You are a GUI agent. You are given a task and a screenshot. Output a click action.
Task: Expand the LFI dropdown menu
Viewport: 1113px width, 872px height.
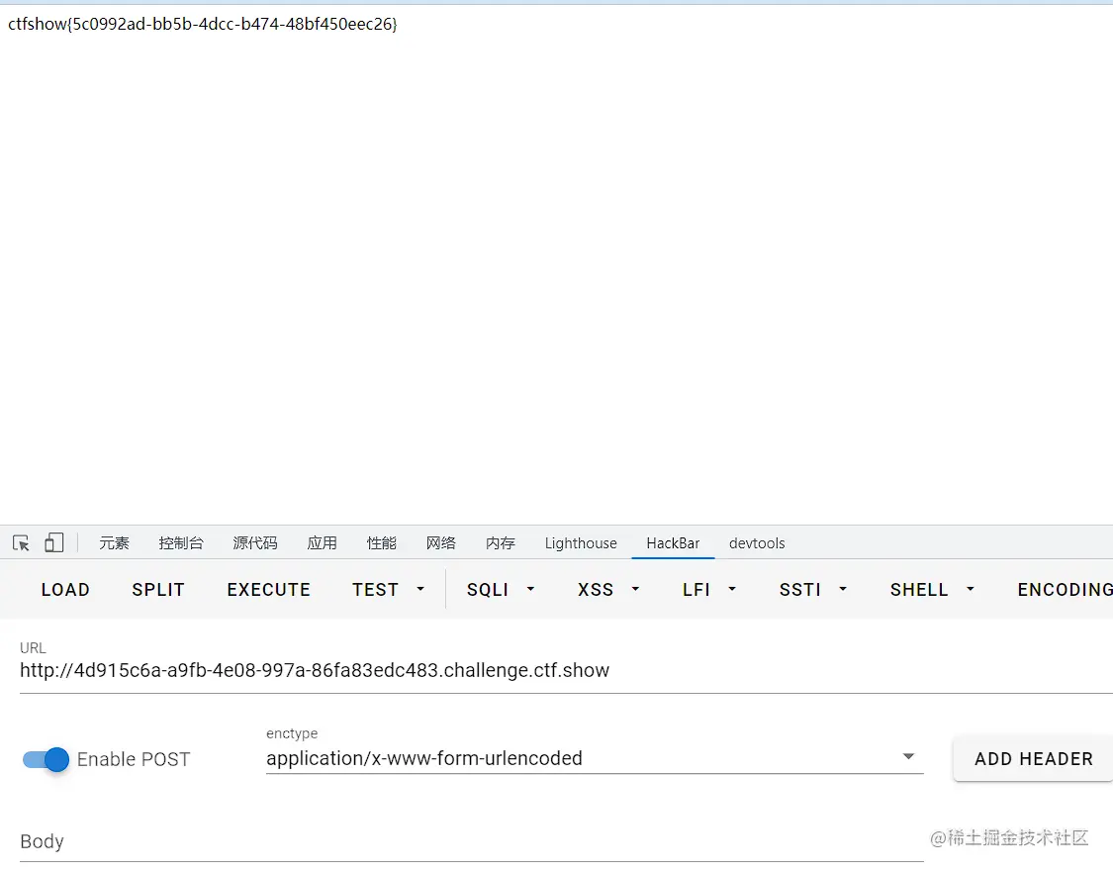(x=708, y=589)
